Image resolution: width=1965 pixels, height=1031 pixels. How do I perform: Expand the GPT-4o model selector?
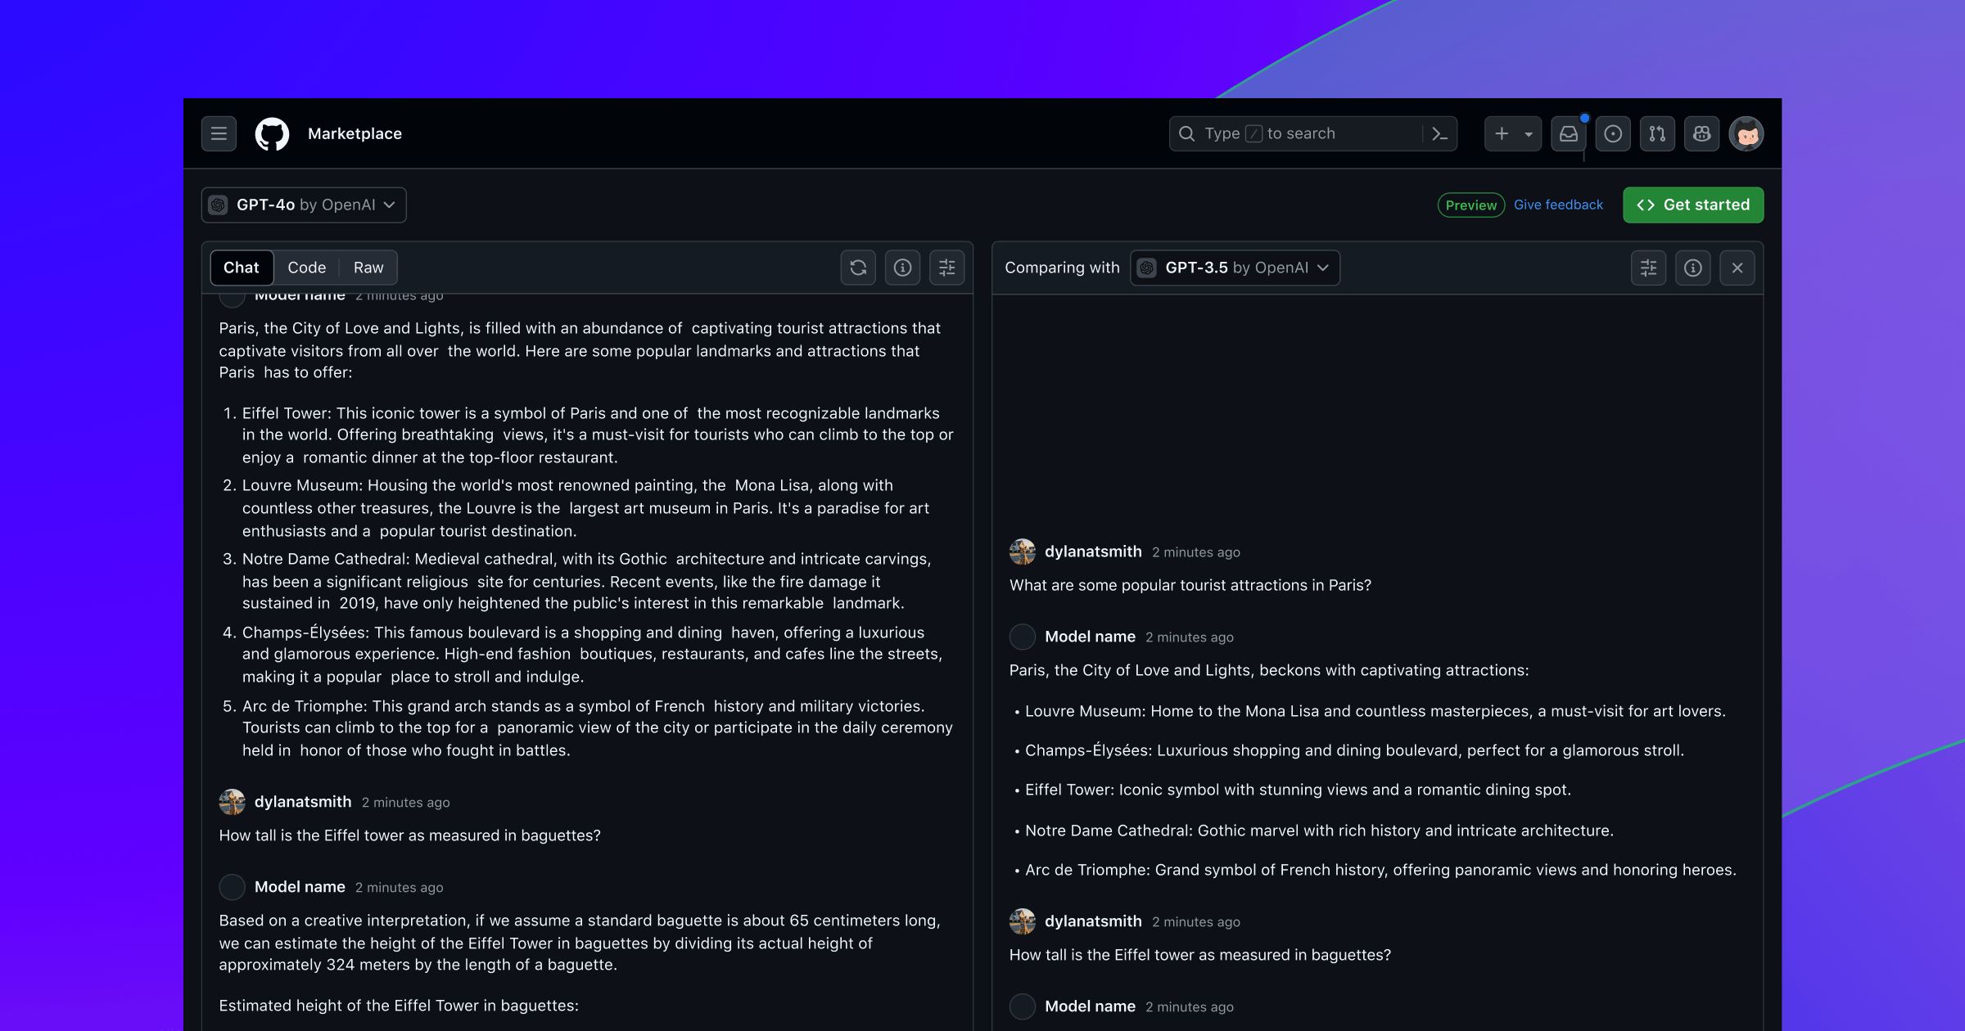pos(304,205)
